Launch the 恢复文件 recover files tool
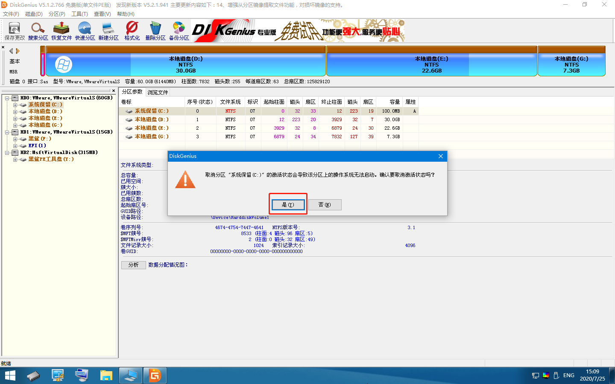Viewport: 615px width, 384px height. [x=61, y=31]
